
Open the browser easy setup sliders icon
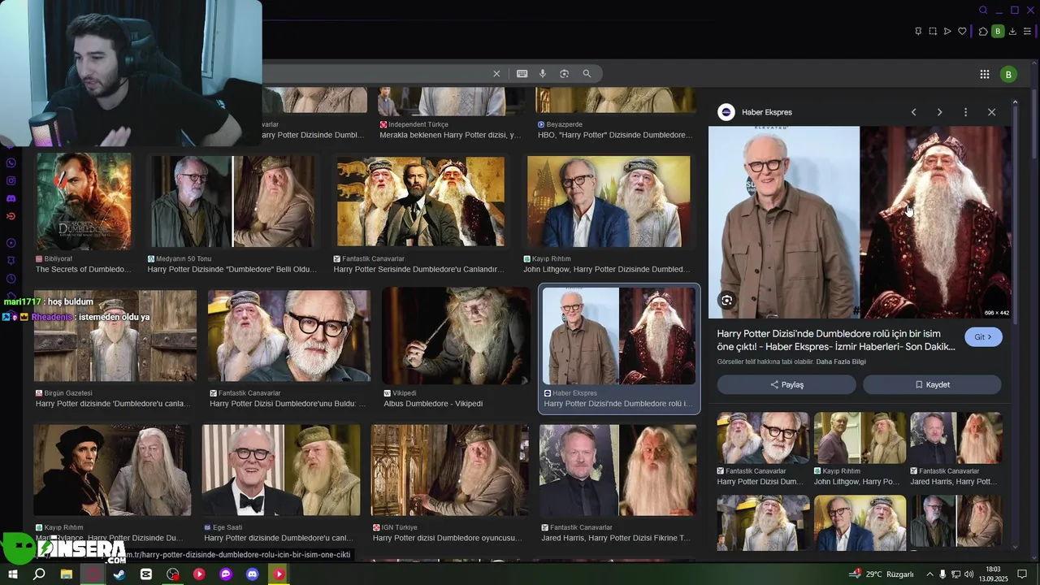(1028, 32)
